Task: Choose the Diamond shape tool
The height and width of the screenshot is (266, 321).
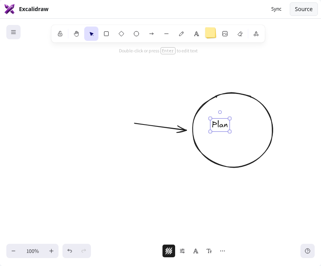Action: (121, 34)
